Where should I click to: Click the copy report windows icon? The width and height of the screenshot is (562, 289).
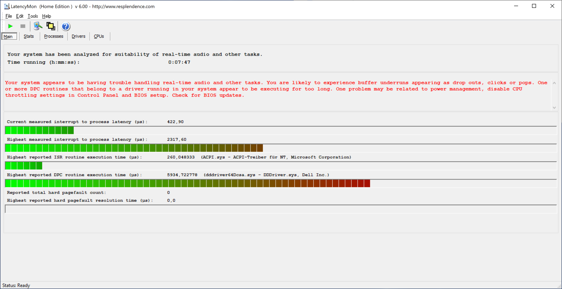(51, 26)
